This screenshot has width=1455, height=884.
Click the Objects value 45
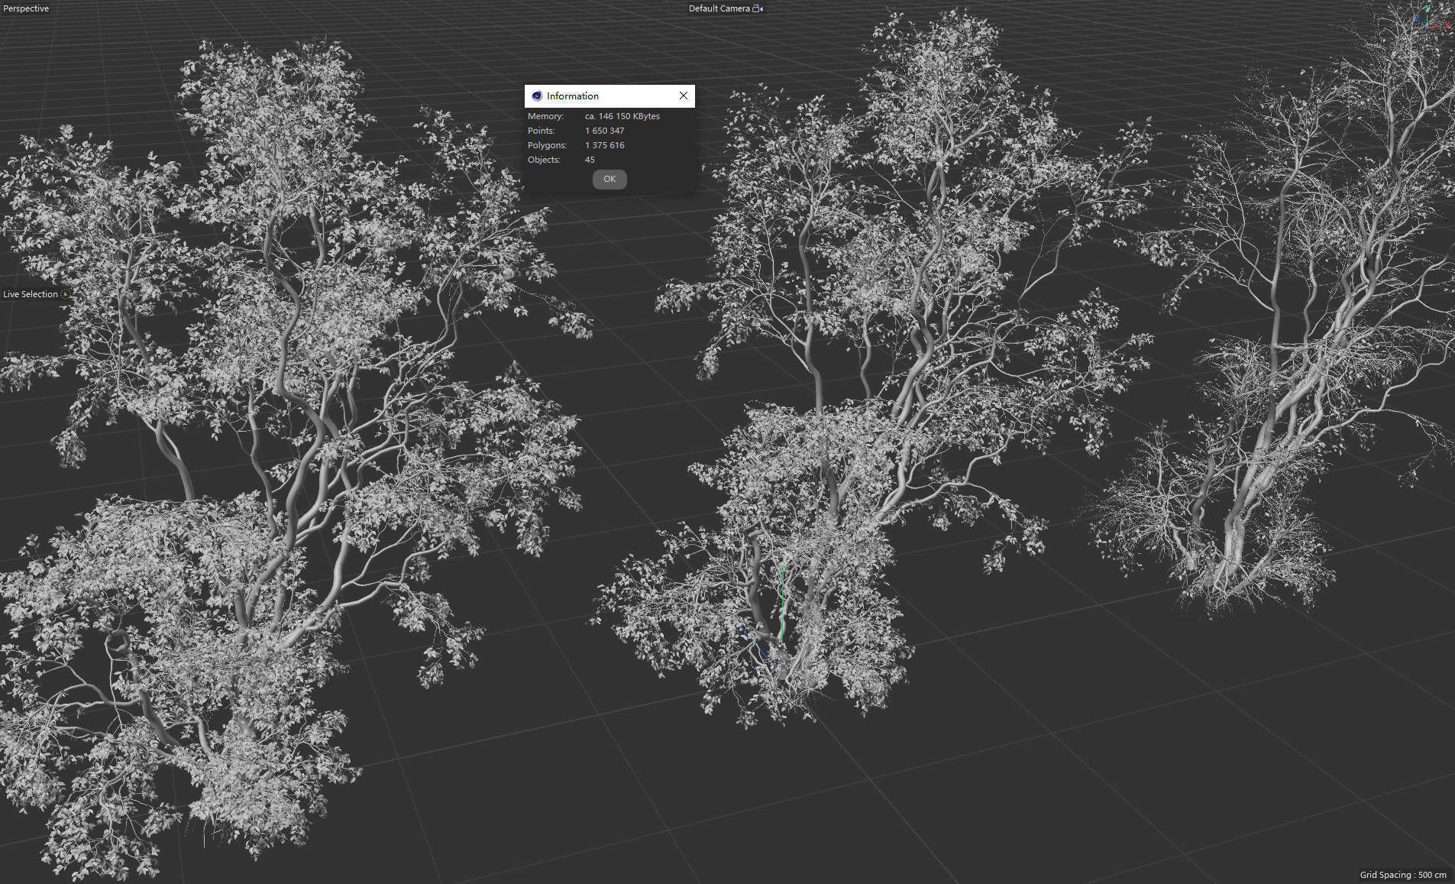pyautogui.click(x=590, y=160)
